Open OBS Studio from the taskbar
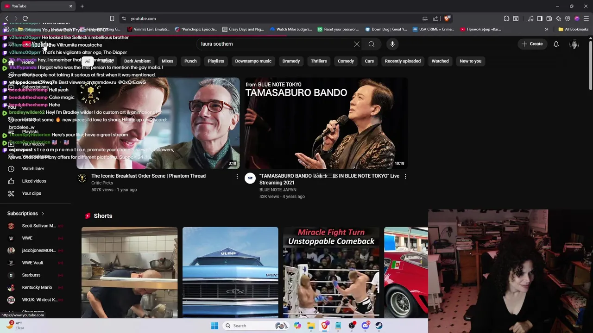This screenshot has width=593, height=333. pos(352,326)
